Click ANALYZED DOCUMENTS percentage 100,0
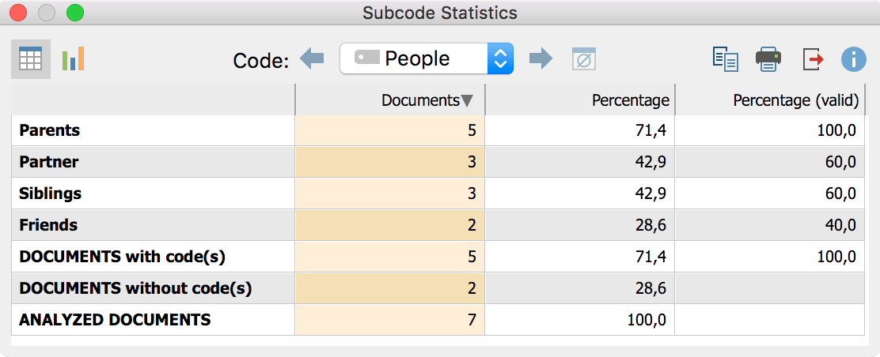Viewport: 880px width, 357px height. pos(580,319)
